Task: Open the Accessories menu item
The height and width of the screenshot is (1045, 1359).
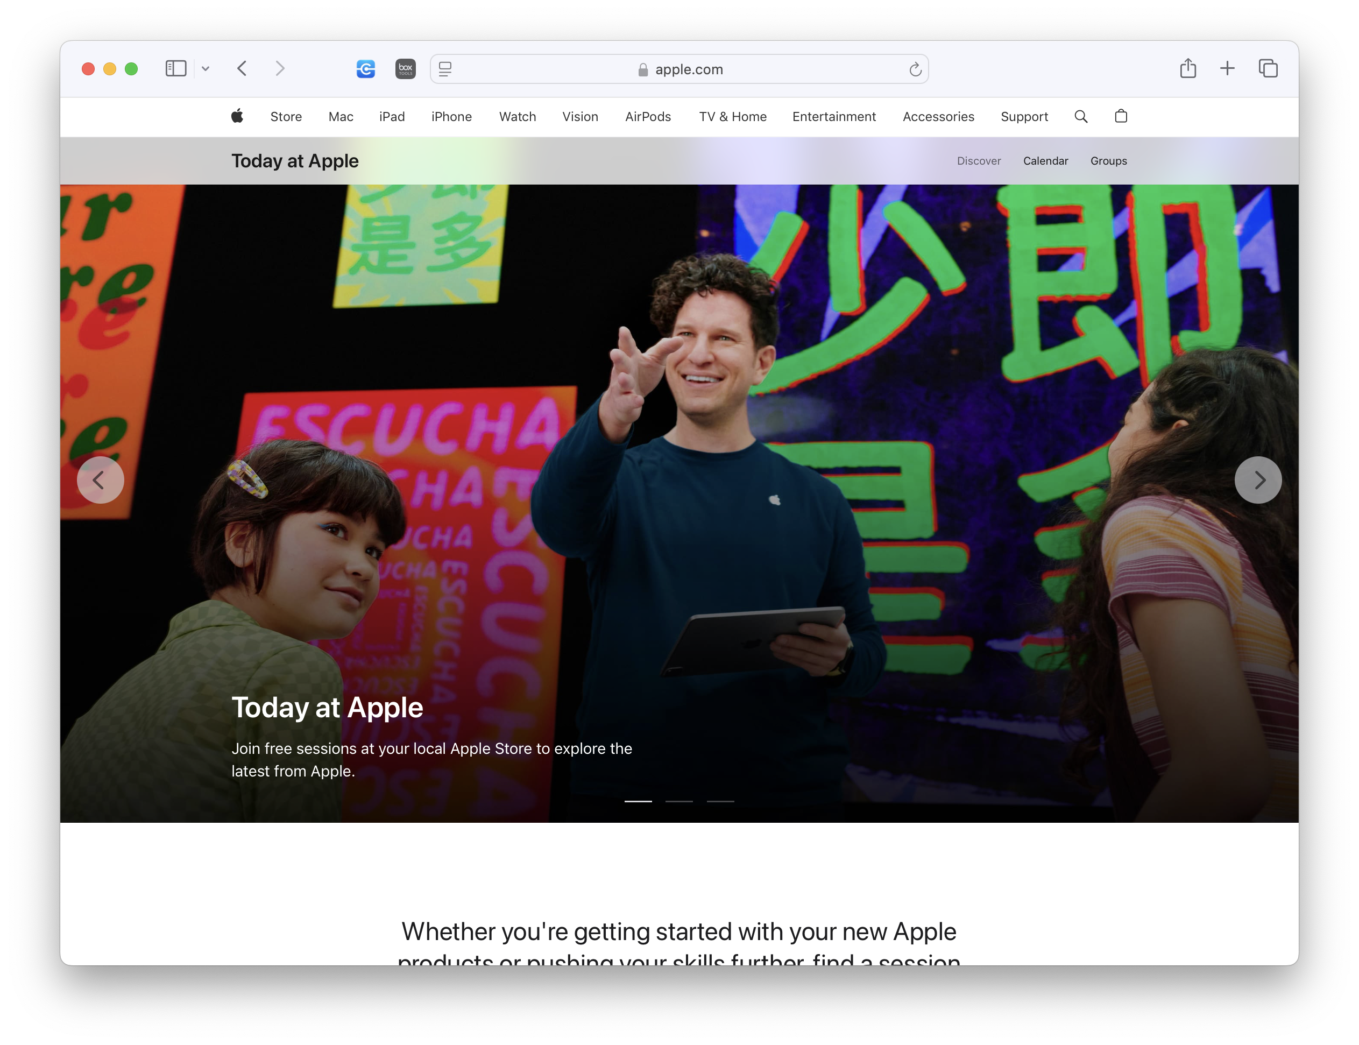Action: (x=939, y=117)
